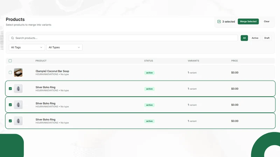Clear the current product selection
The width and height of the screenshot is (280, 157).
click(x=266, y=21)
